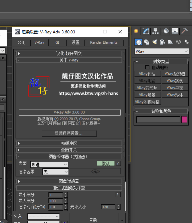192x223 pixels.
Task: Click the VRay变形球 button
Action: [x=147, y=88]
